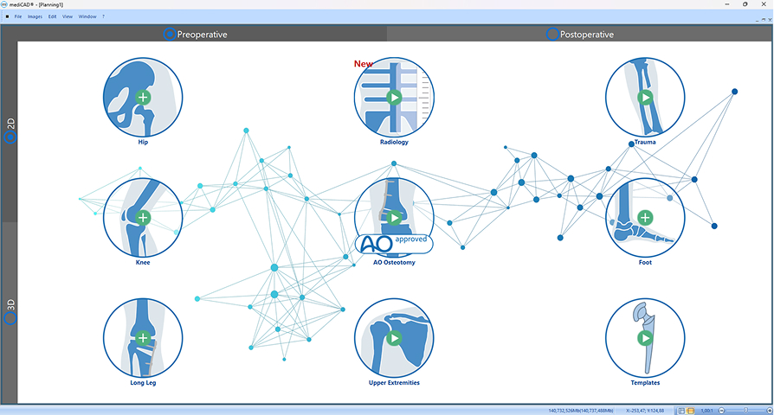Select the Knee planning icon

pyautogui.click(x=143, y=217)
